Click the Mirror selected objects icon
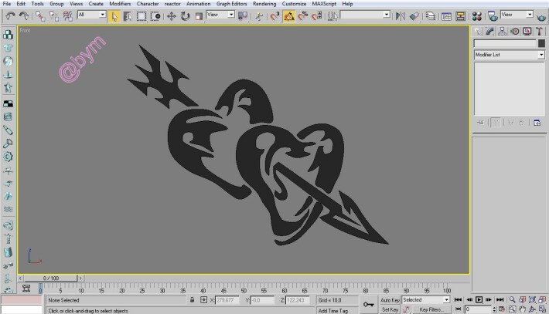 coord(401,16)
